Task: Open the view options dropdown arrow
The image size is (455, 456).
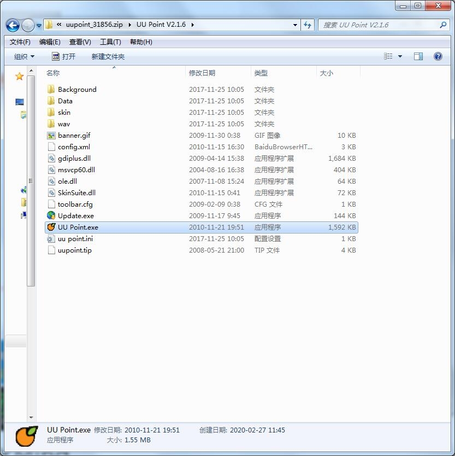Action: pos(400,56)
